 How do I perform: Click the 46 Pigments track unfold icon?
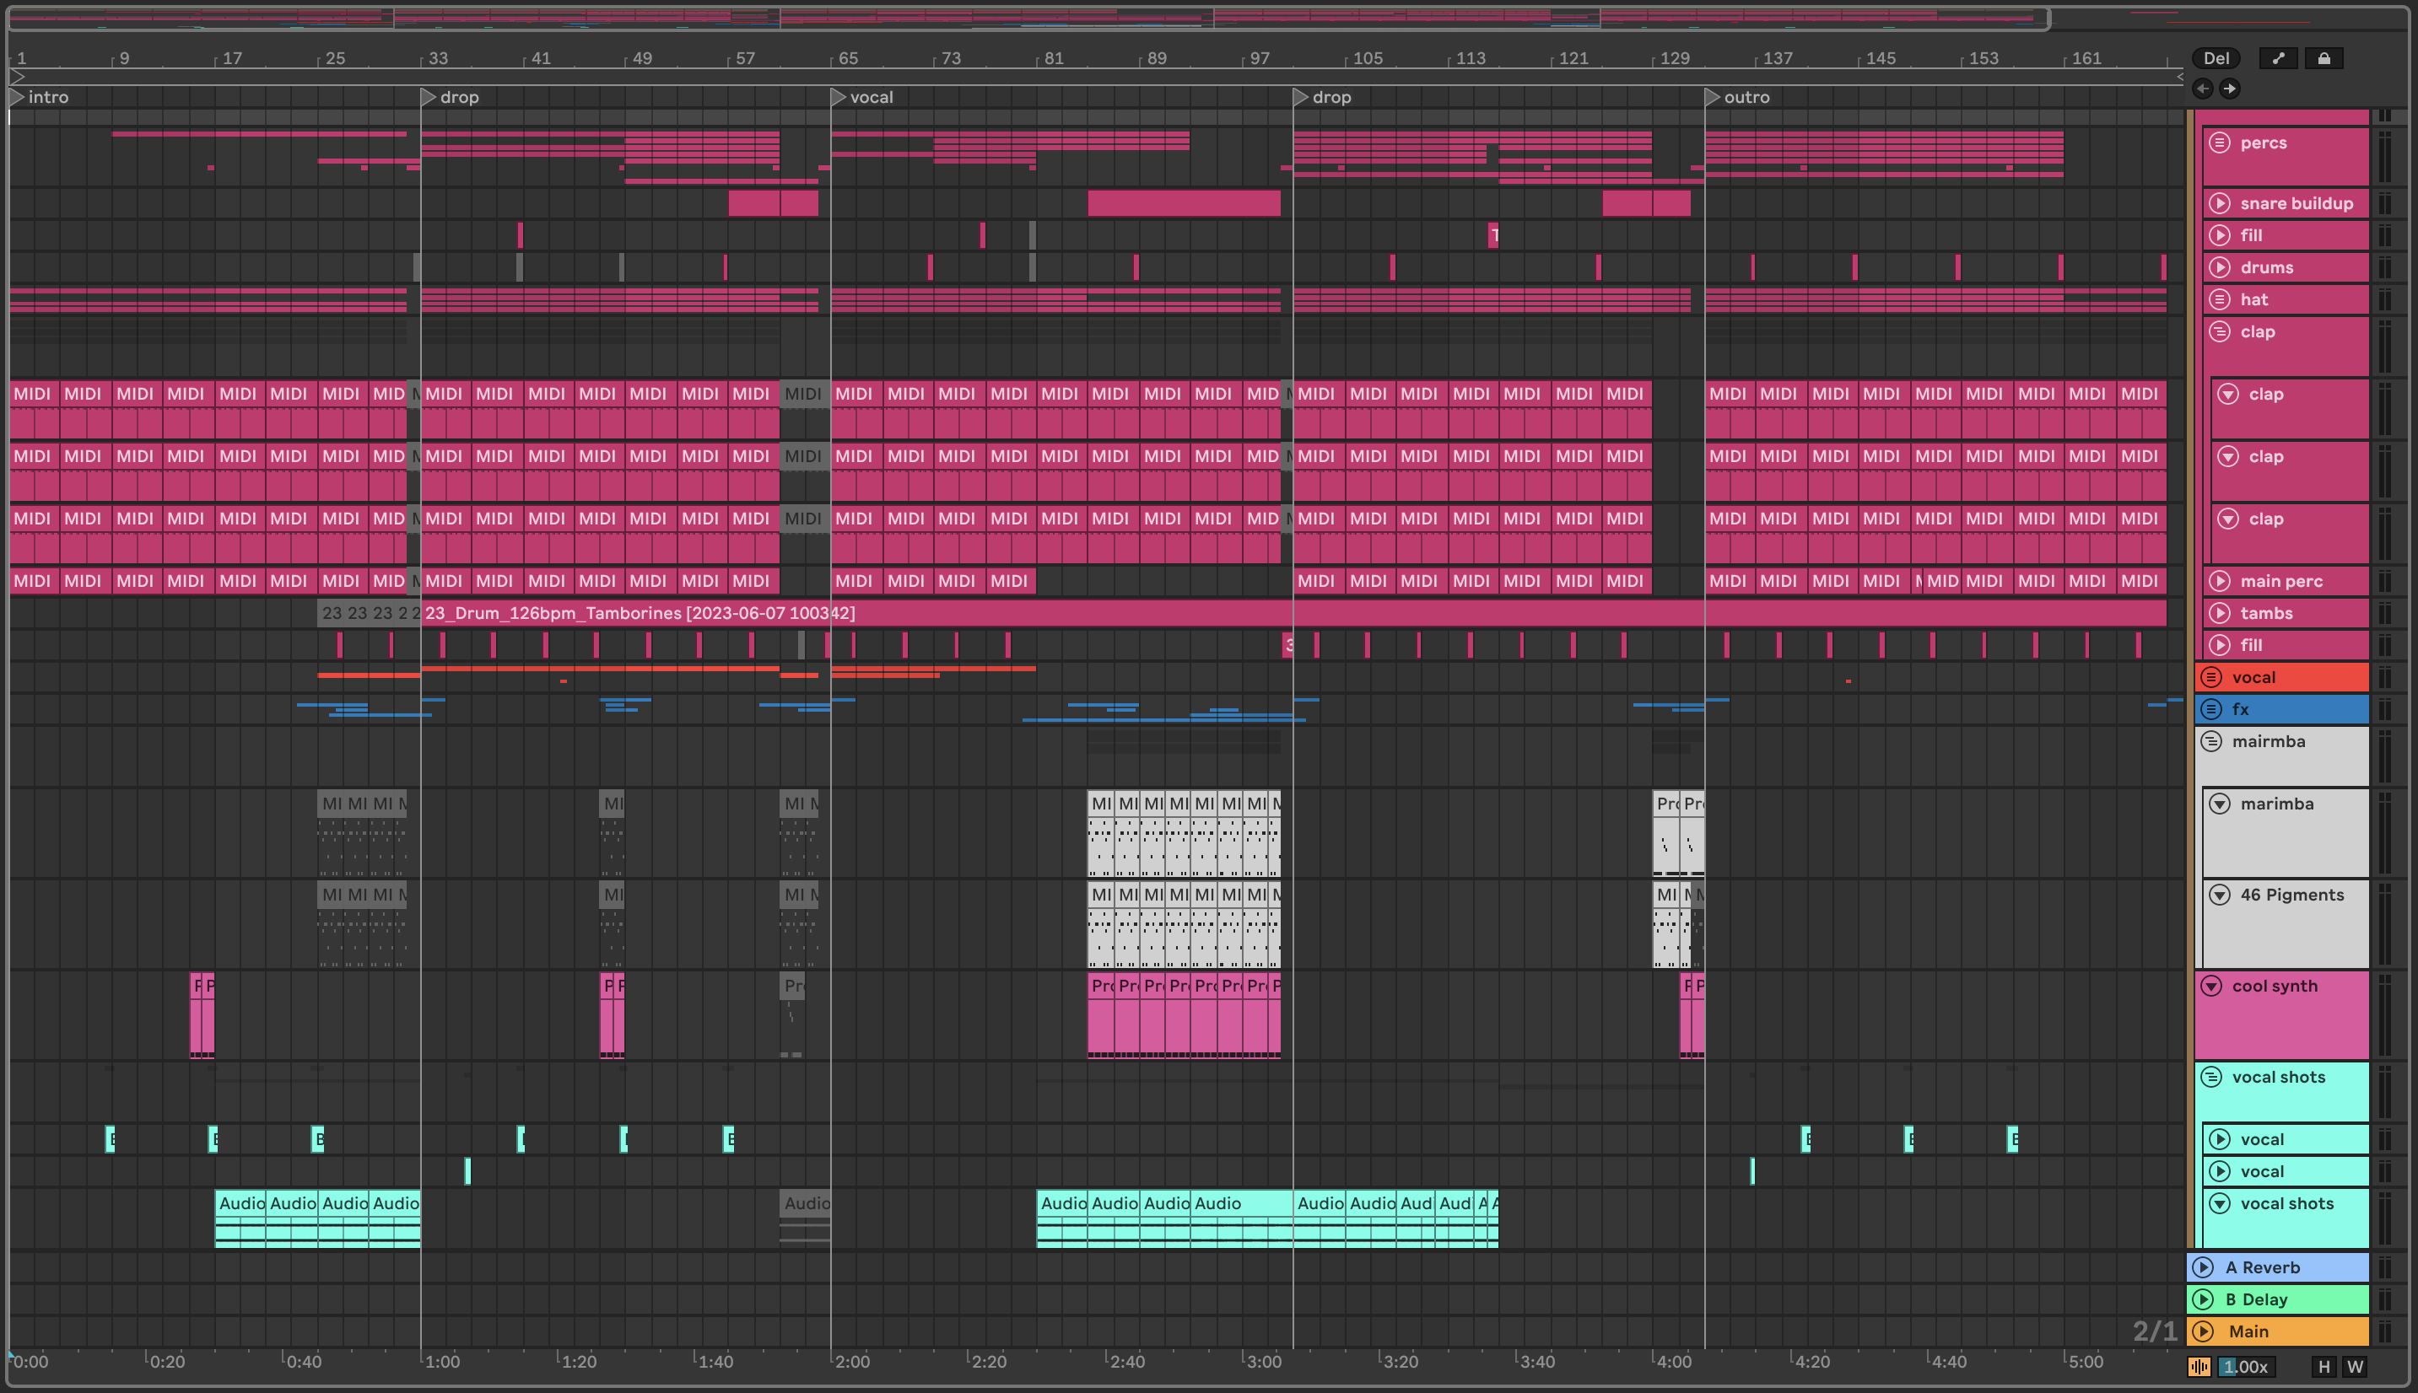click(2219, 895)
